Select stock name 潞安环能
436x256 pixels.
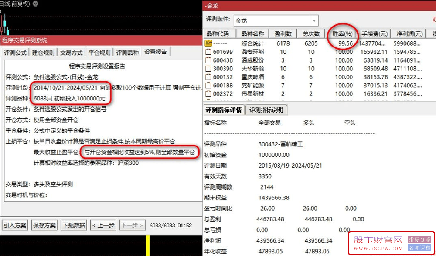pos(252,52)
